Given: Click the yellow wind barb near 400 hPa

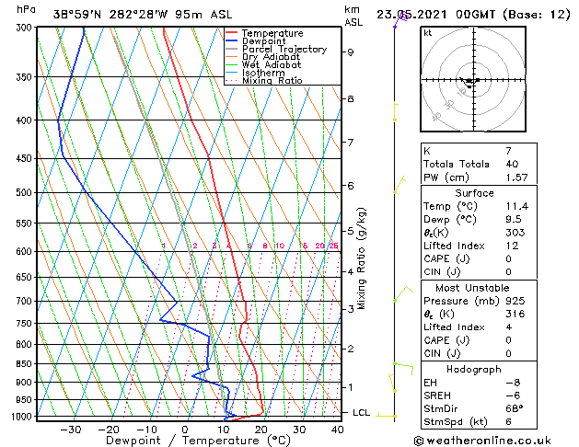Looking at the screenshot, I should (396, 111).
